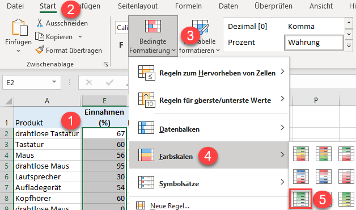Open the Datei tab
Image resolution: width=356 pixels, height=210 pixels.
point(15,6)
